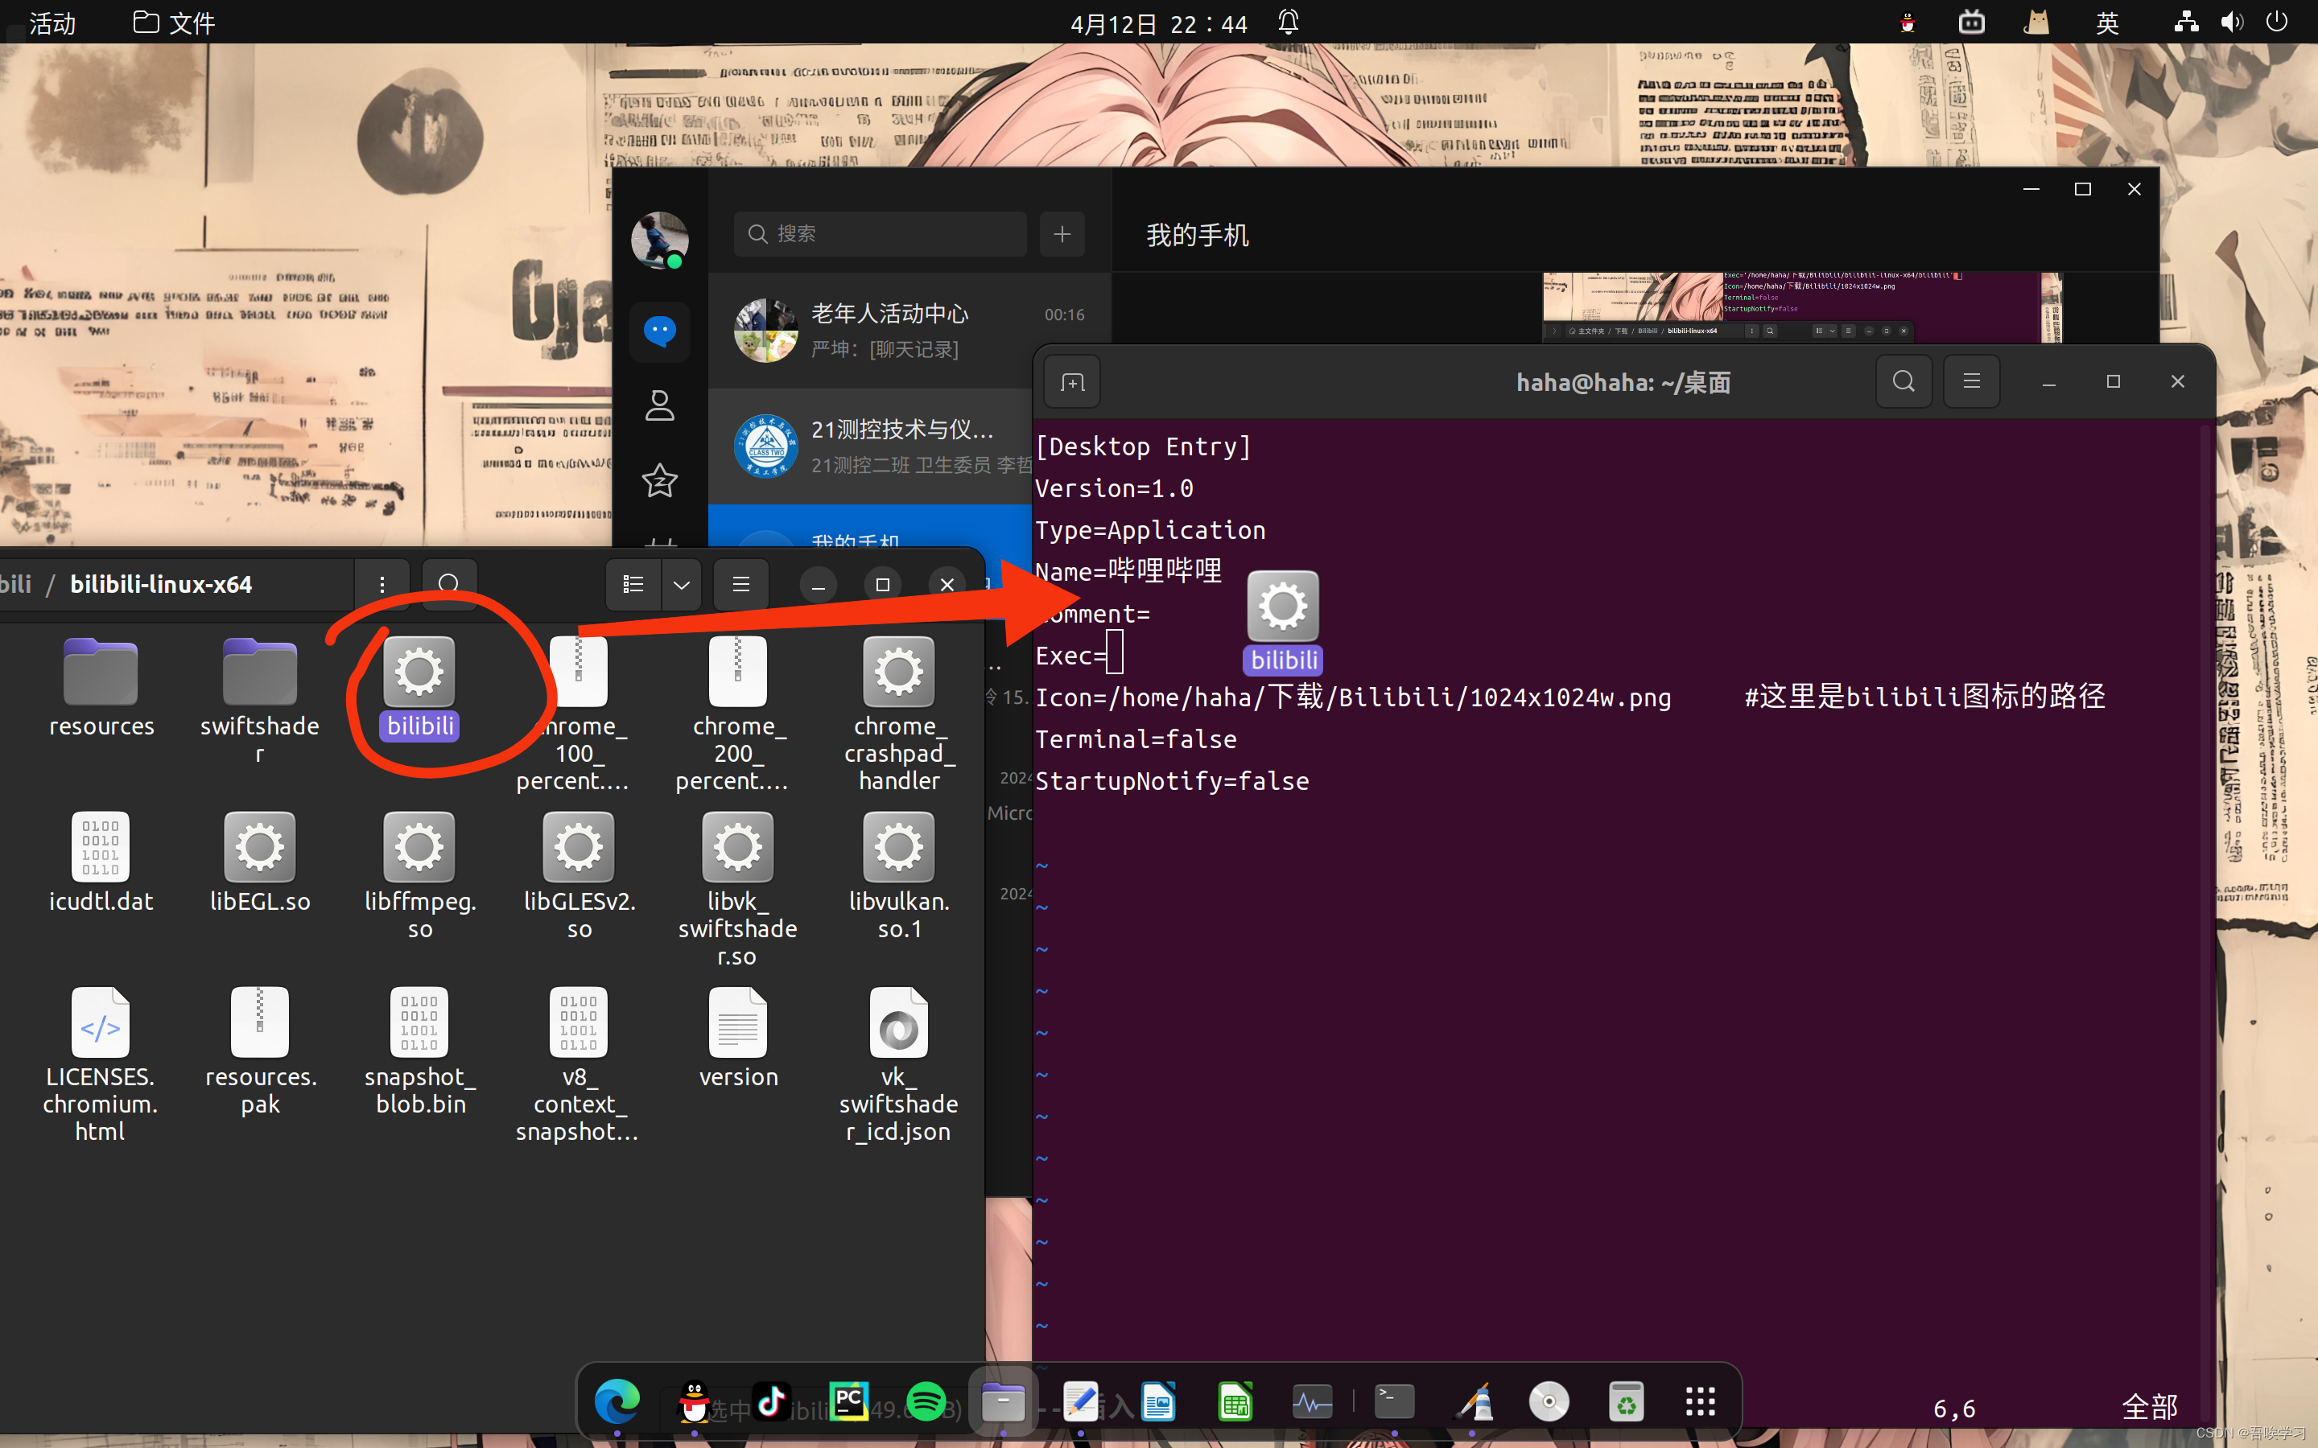Image resolution: width=2318 pixels, height=1448 pixels.
Task: Open the power menu in top bar
Action: [2277, 22]
